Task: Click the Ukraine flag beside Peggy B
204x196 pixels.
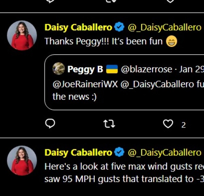Action: pos(112,69)
